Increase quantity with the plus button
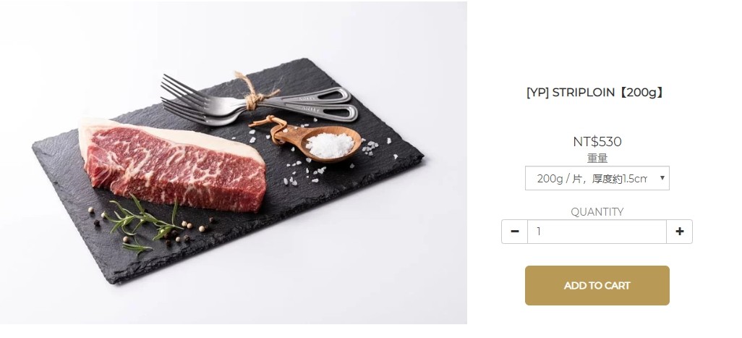Viewport: 742px width, 338px height. pos(680,232)
